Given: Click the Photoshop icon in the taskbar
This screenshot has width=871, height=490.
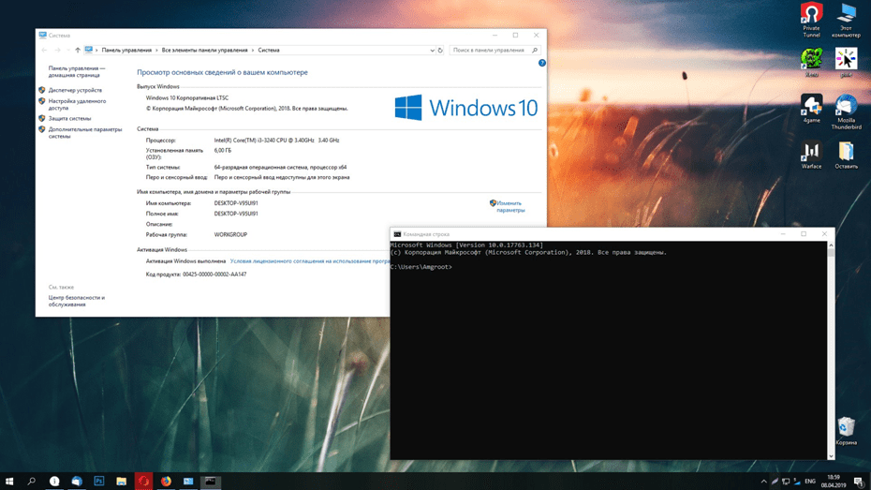Looking at the screenshot, I should point(99,482).
